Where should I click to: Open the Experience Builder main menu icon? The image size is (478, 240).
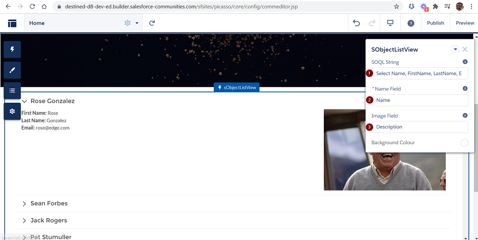[12, 23]
